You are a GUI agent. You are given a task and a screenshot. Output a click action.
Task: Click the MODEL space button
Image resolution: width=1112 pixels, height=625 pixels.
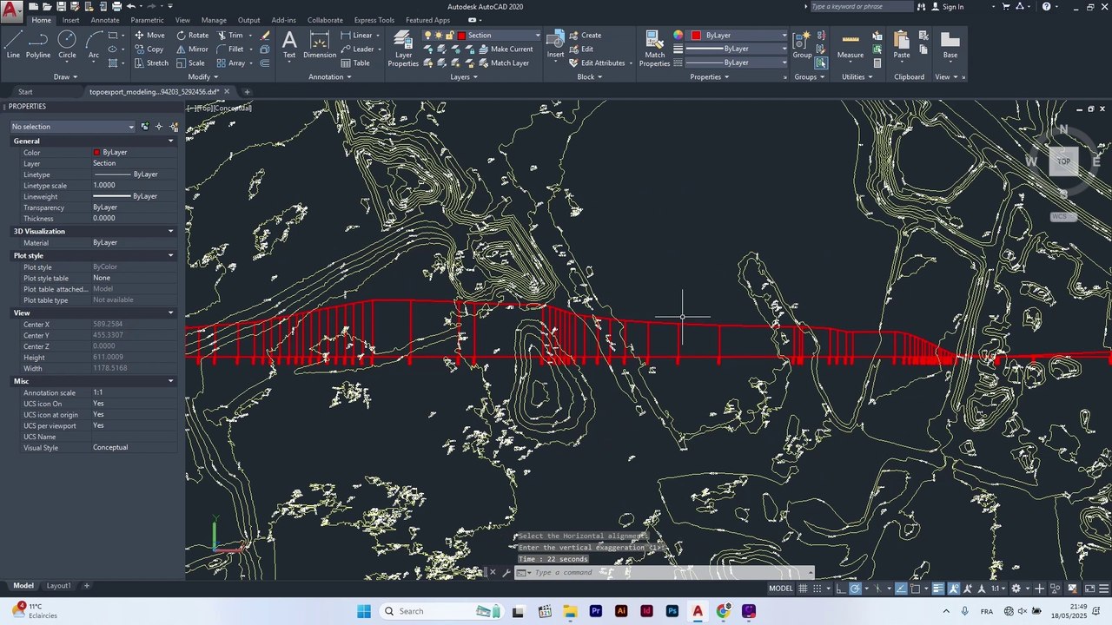tap(781, 589)
